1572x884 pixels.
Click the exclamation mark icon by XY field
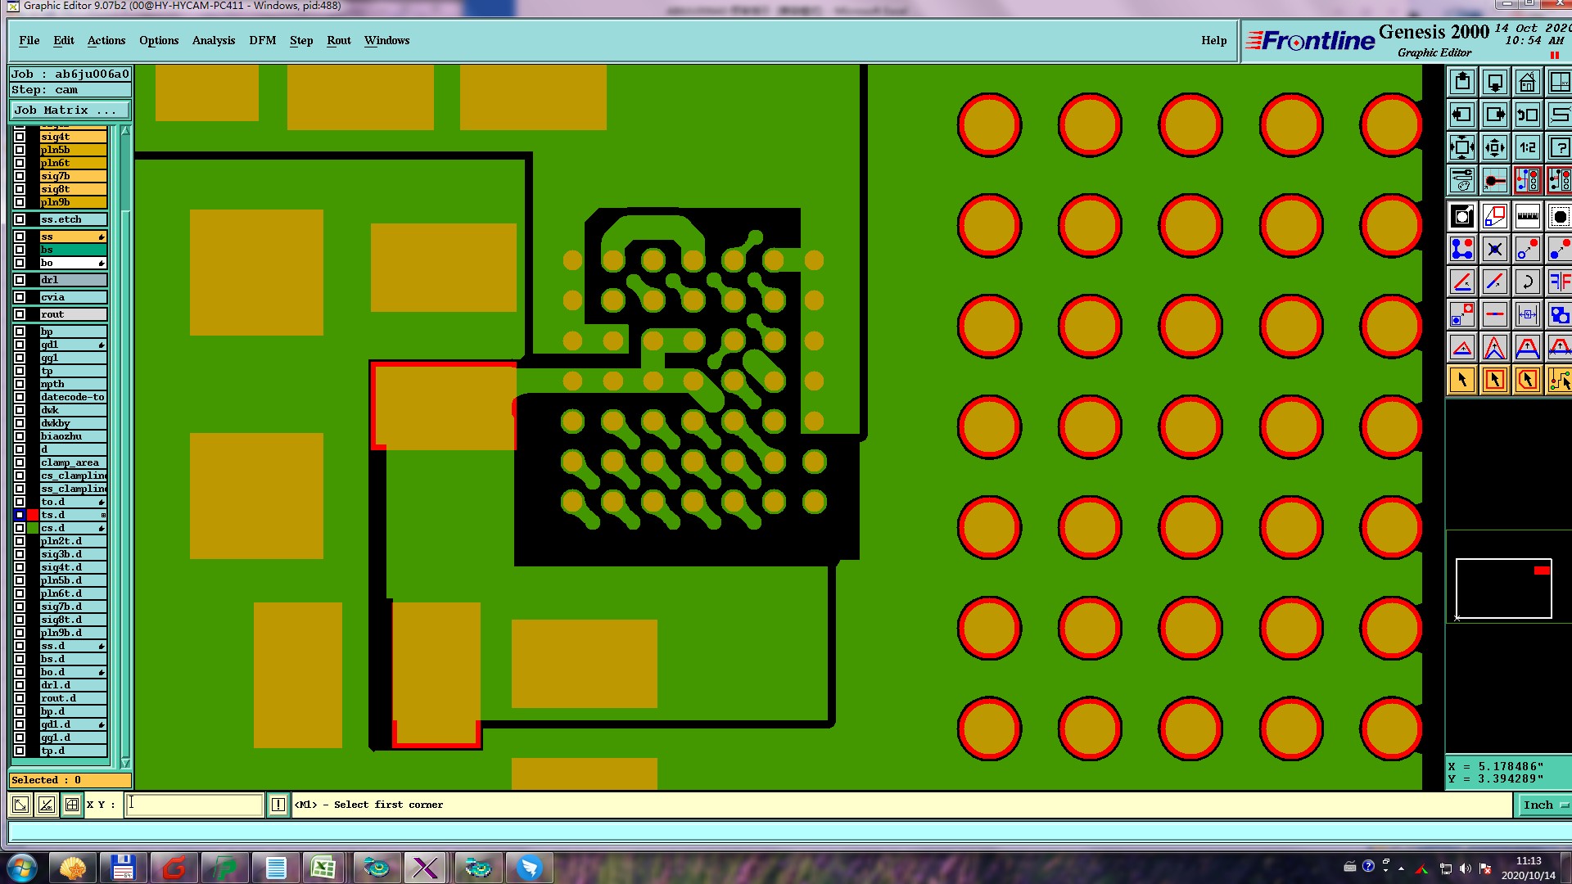tap(278, 805)
